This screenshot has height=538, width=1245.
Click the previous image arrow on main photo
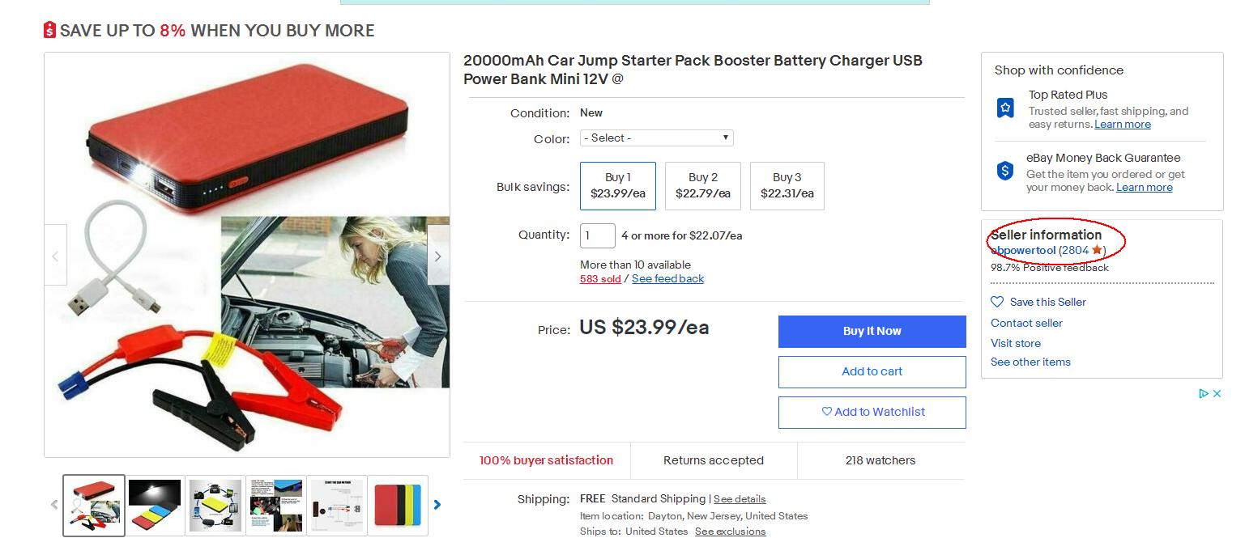point(55,256)
